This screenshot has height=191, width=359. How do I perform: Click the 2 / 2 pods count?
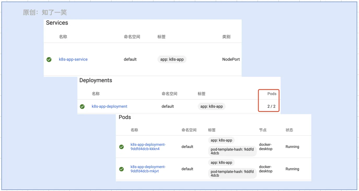[x=271, y=106]
